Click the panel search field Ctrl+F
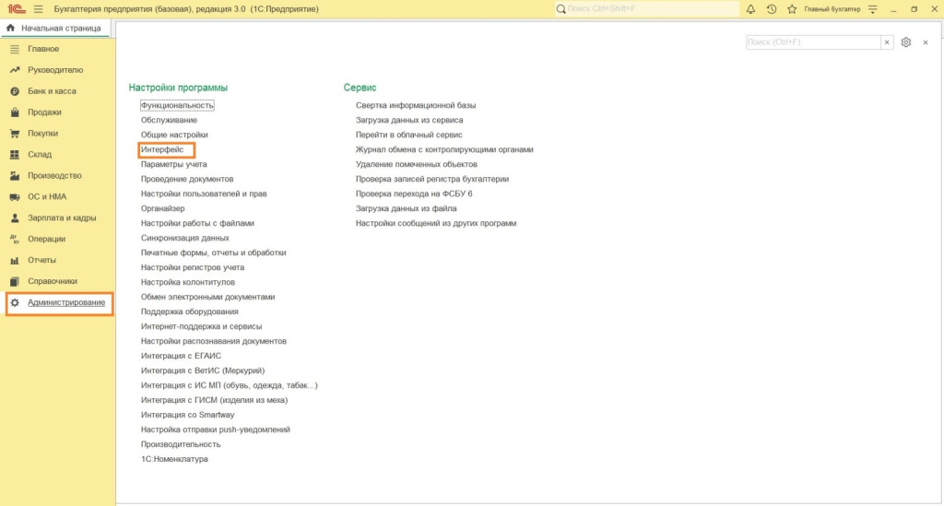 pos(812,42)
